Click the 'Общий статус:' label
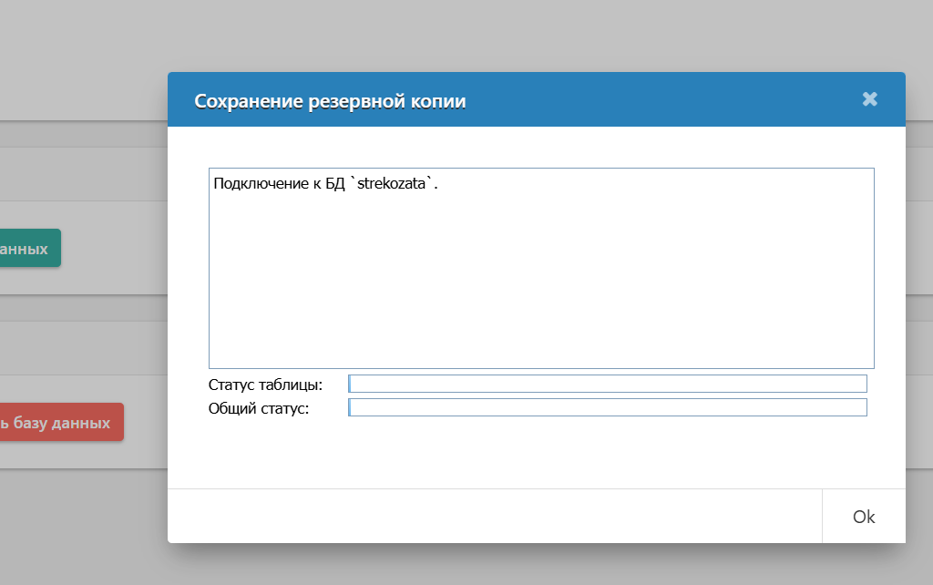The image size is (933, 585). coord(259,408)
